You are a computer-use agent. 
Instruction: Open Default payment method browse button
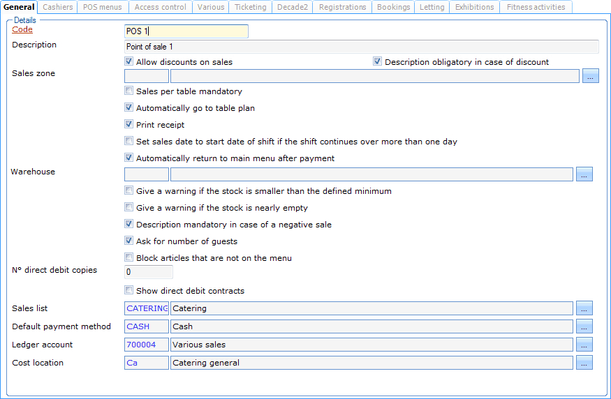[584, 326]
